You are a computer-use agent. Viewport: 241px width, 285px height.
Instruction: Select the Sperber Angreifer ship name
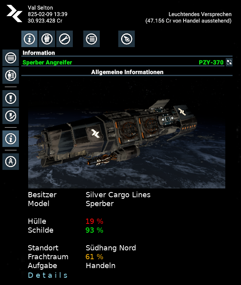(47, 62)
